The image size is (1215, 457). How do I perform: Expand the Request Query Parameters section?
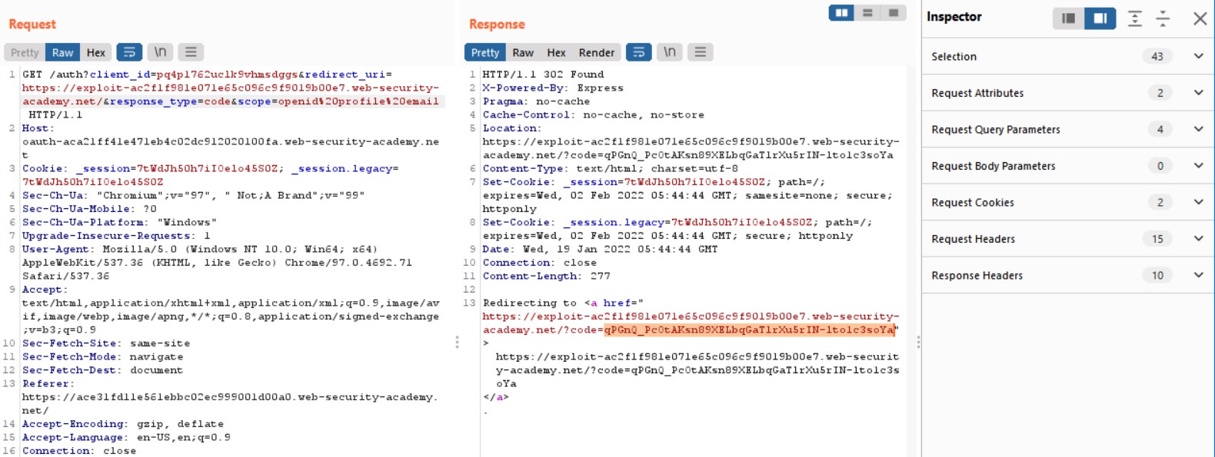(1198, 129)
